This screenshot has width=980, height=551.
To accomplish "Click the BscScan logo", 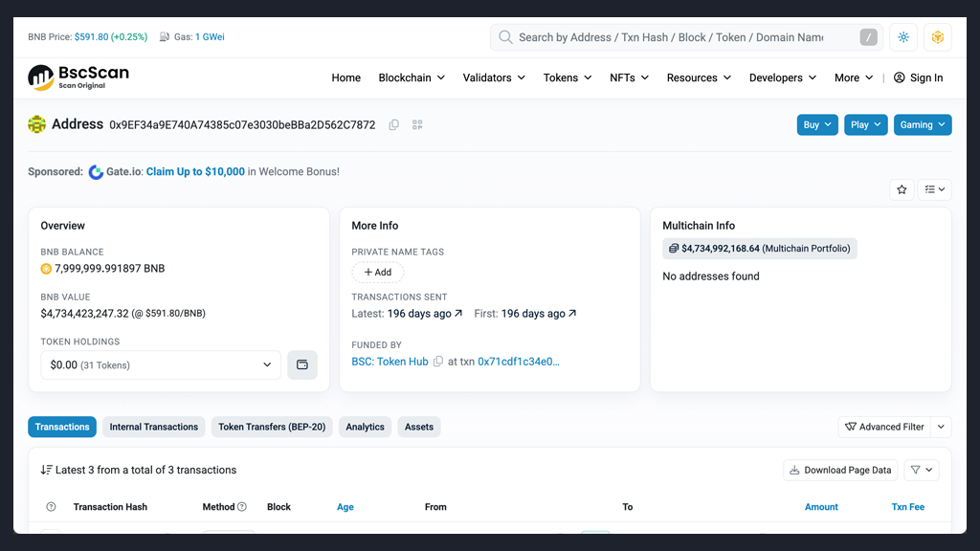I will 78,77.
